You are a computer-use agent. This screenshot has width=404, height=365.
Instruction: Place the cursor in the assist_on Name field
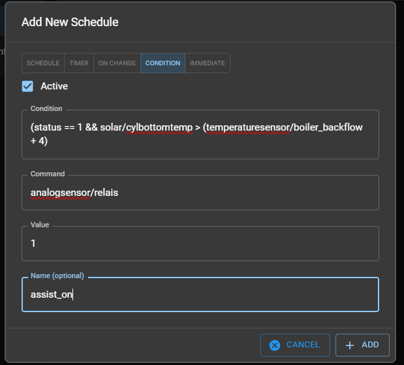200,294
